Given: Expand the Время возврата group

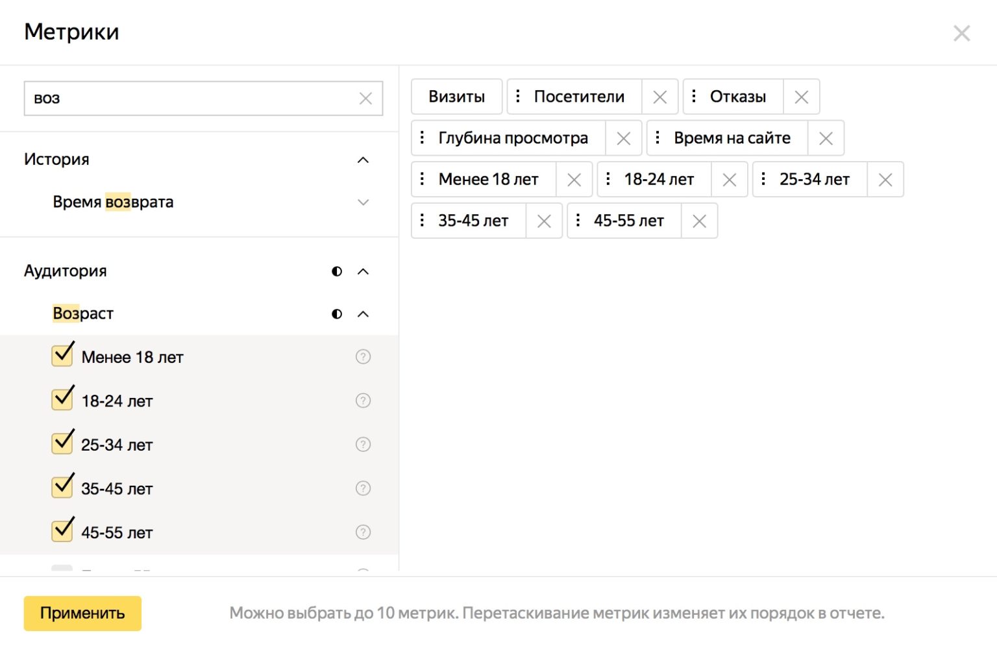Looking at the screenshot, I should 363,203.
